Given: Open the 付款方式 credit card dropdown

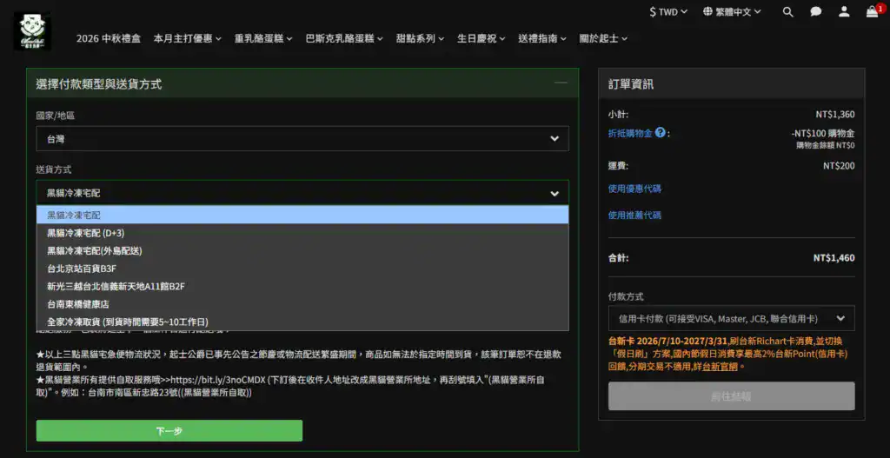Looking at the screenshot, I should pyautogui.click(x=731, y=318).
